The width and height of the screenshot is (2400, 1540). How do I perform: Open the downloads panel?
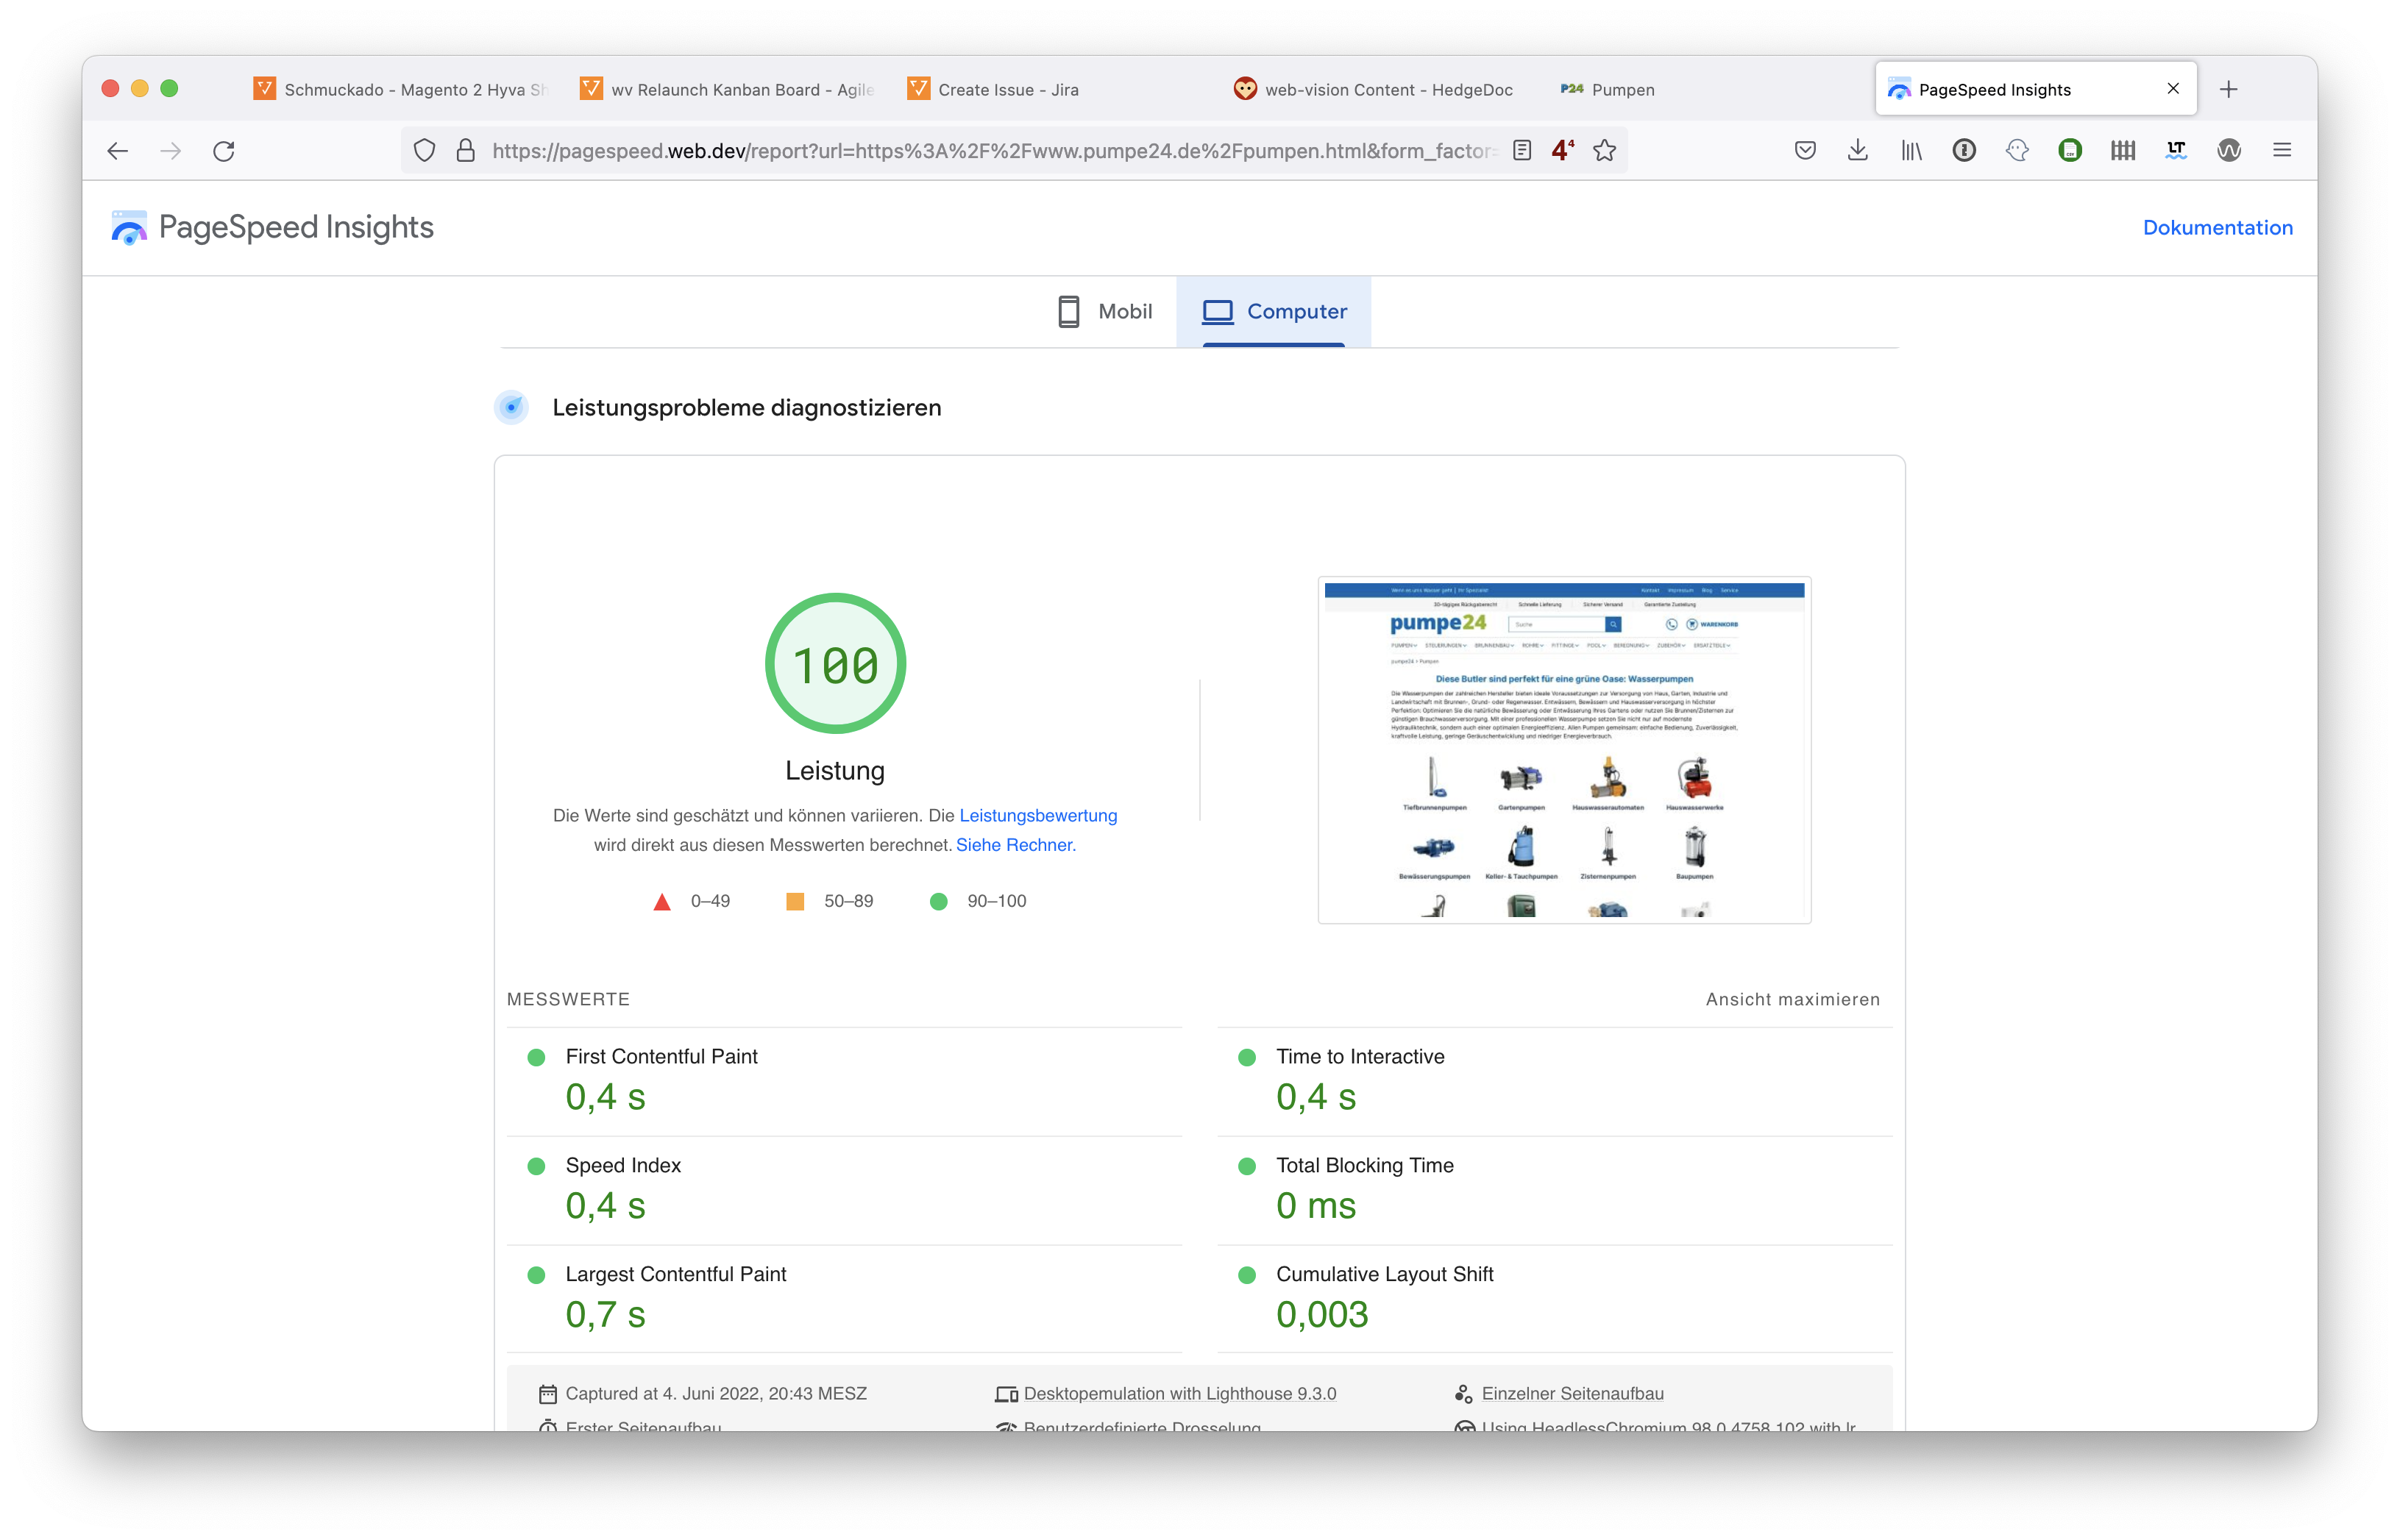tap(1858, 150)
